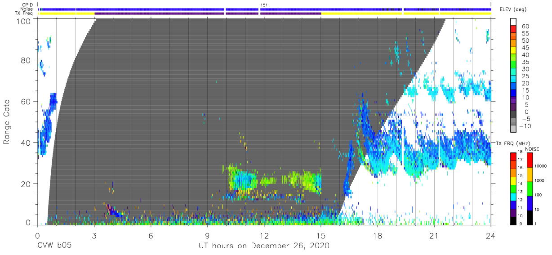Click the yellow TX Freq strip segment at 18 UT

377,13
